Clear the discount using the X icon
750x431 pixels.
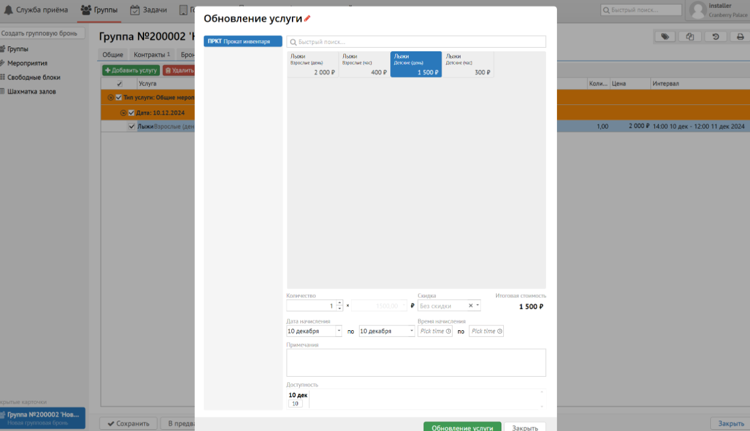pos(471,306)
